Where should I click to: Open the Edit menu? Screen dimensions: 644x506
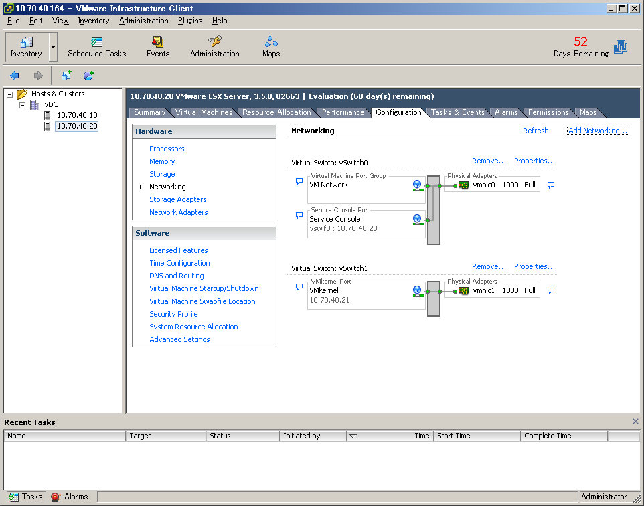[x=35, y=21]
